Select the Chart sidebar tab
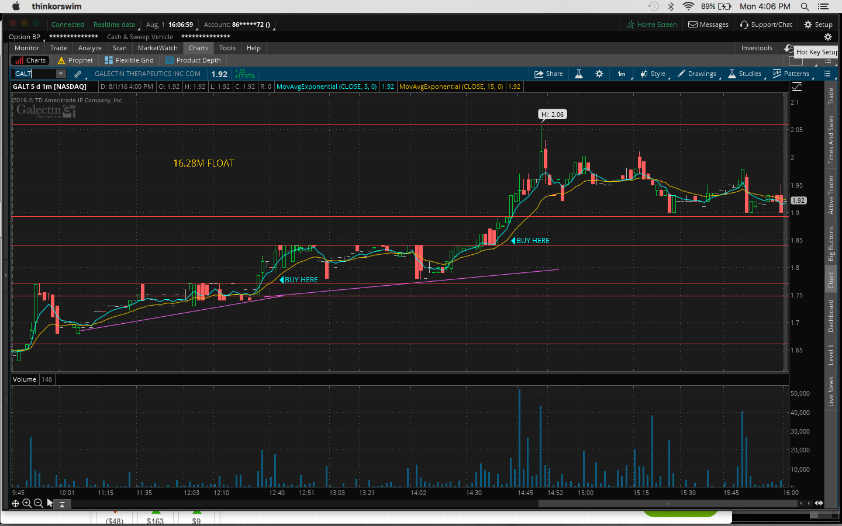 pos(831,280)
